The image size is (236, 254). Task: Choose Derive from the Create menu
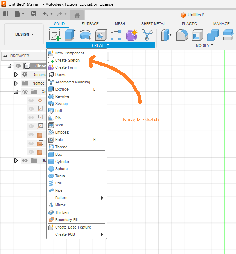point(76,75)
